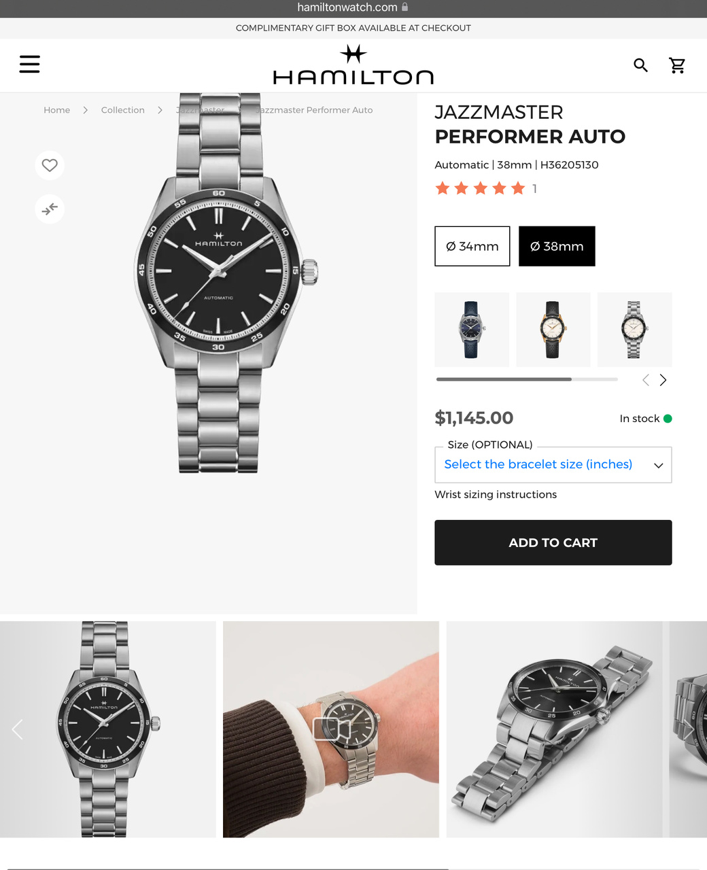Open the shopping cart icon
The width and height of the screenshot is (707, 870).
click(677, 65)
